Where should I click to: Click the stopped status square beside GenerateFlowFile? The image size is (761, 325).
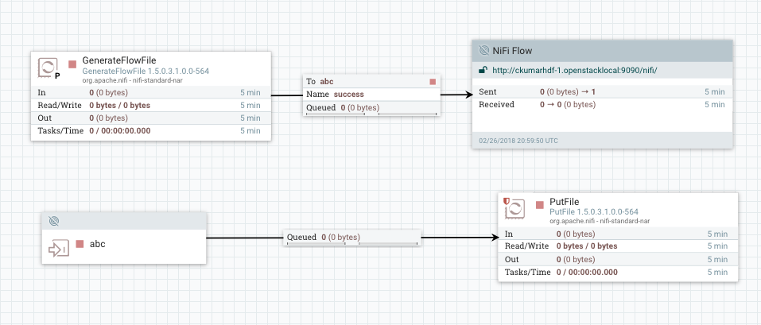(72, 64)
